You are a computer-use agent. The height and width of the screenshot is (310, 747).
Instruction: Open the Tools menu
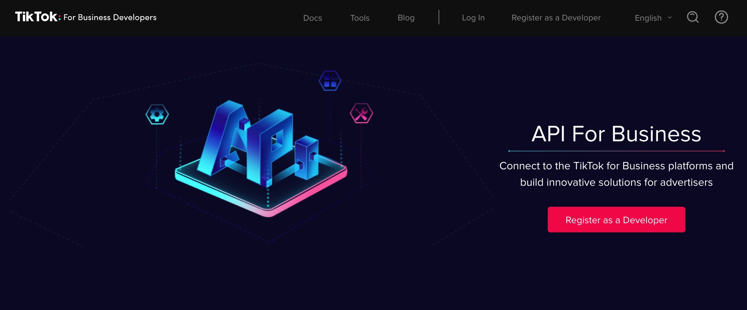(360, 18)
